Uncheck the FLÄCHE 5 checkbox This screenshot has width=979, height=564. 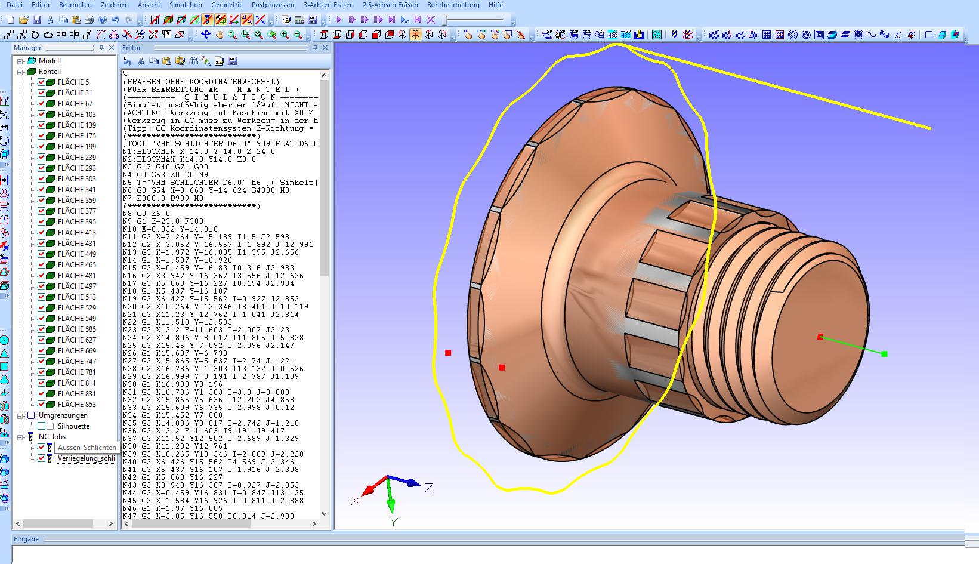coord(42,82)
